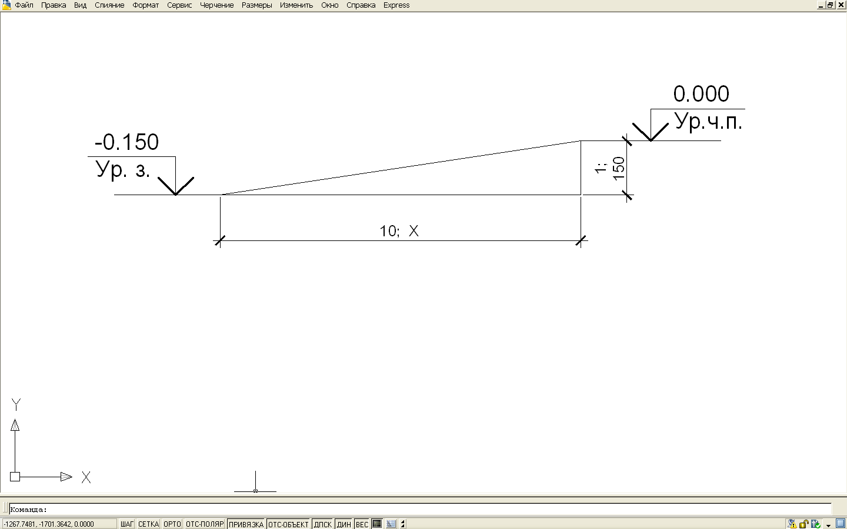The height and width of the screenshot is (529, 847).
Task: Minimize the drawing window
Action: [x=821, y=5]
